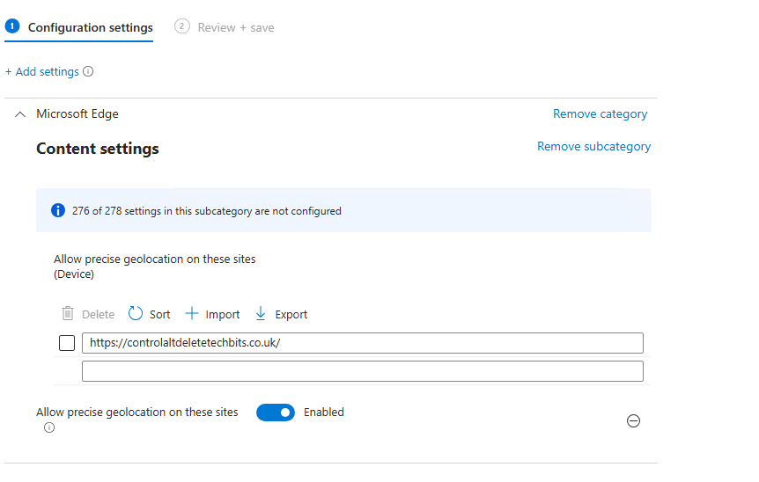
Task: Click the greyed-out Delete label
Action: [x=99, y=314]
